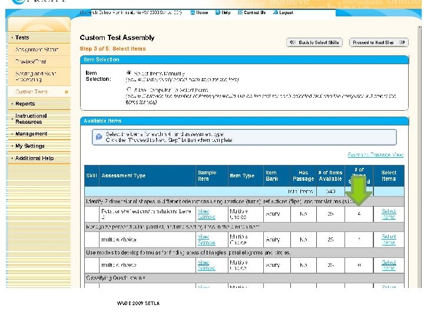Click Custom Test Assembly heading
Image resolution: width=424 pixels, height=318 pixels.
[x=117, y=38]
